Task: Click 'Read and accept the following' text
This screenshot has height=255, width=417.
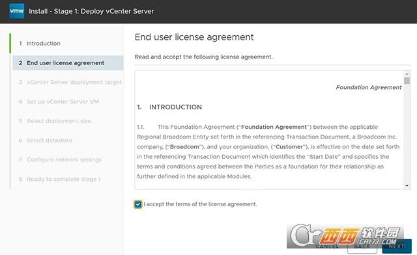Action: 203,57
